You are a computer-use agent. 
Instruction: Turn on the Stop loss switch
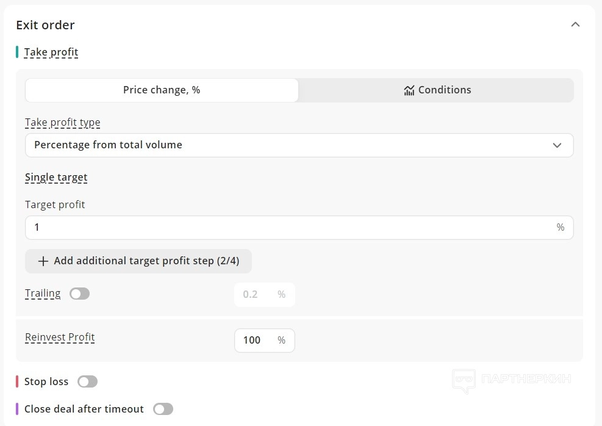pyautogui.click(x=87, y=382)
